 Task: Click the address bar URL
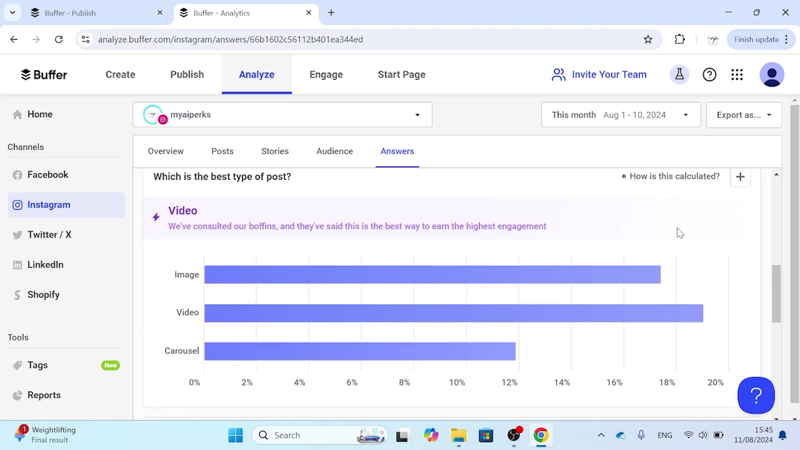click(x=230, y=39)
